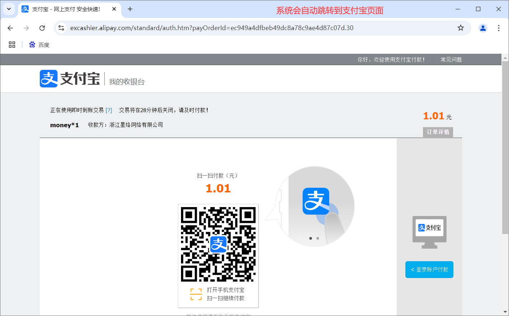Open the apps grid in bookmarks bar
This screenshot has width=509, height=316.
[12, 44]
